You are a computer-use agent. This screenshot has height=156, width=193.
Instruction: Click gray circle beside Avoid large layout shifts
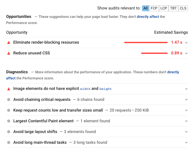tap(8, 132)
